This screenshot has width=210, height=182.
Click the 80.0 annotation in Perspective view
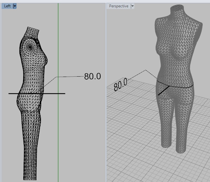(120, 84)
